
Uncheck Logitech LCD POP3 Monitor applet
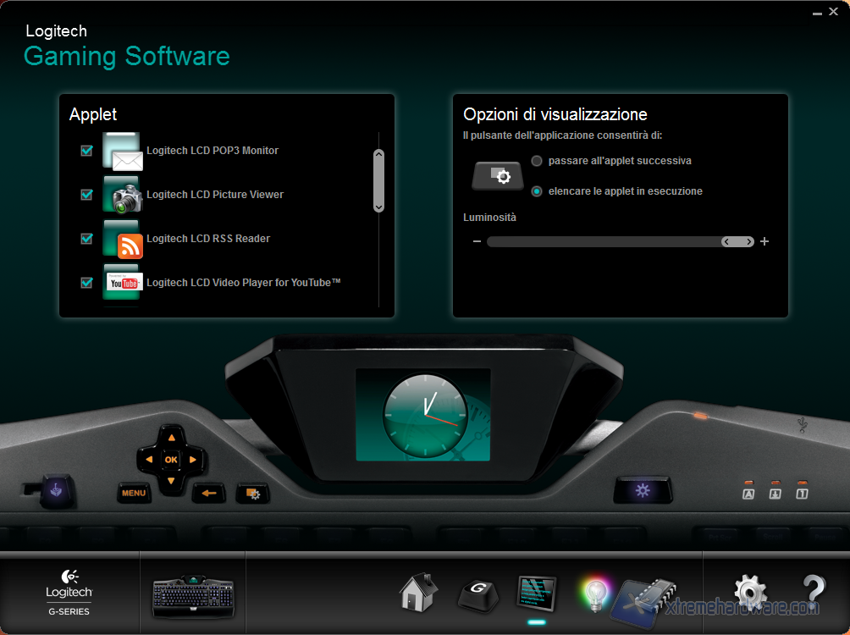[x=86, y=151]
